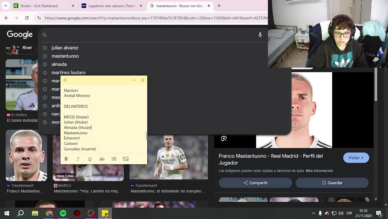Open the tab search dropdown arrow
The image size is (388, 219).
(x=6, y=6)
